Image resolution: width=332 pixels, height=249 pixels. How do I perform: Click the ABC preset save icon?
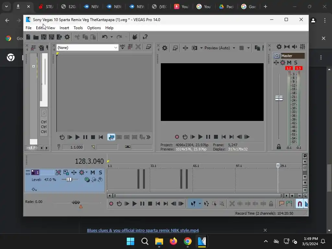(122, 47)
